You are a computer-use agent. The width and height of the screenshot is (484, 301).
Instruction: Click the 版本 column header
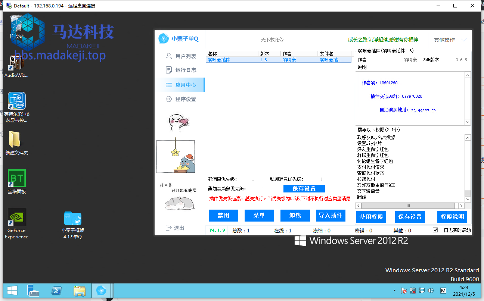pyautogui.click(x=269, y=54)
